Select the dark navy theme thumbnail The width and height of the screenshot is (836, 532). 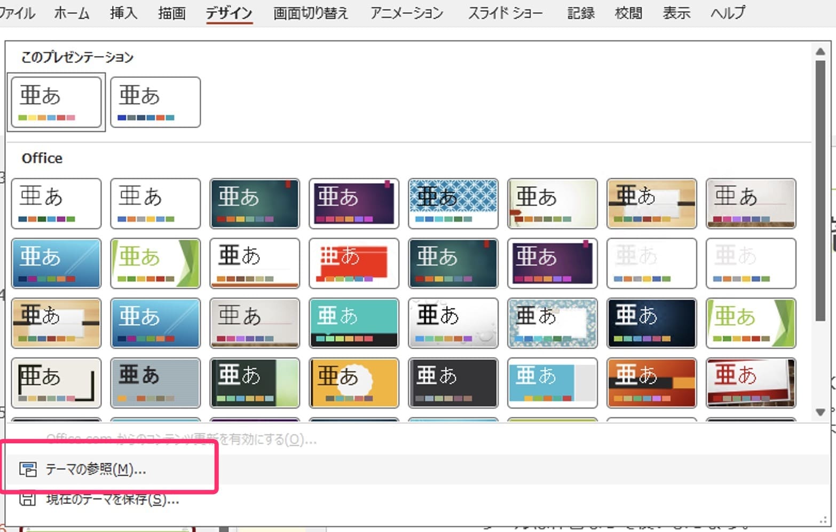tap(652, 323)
